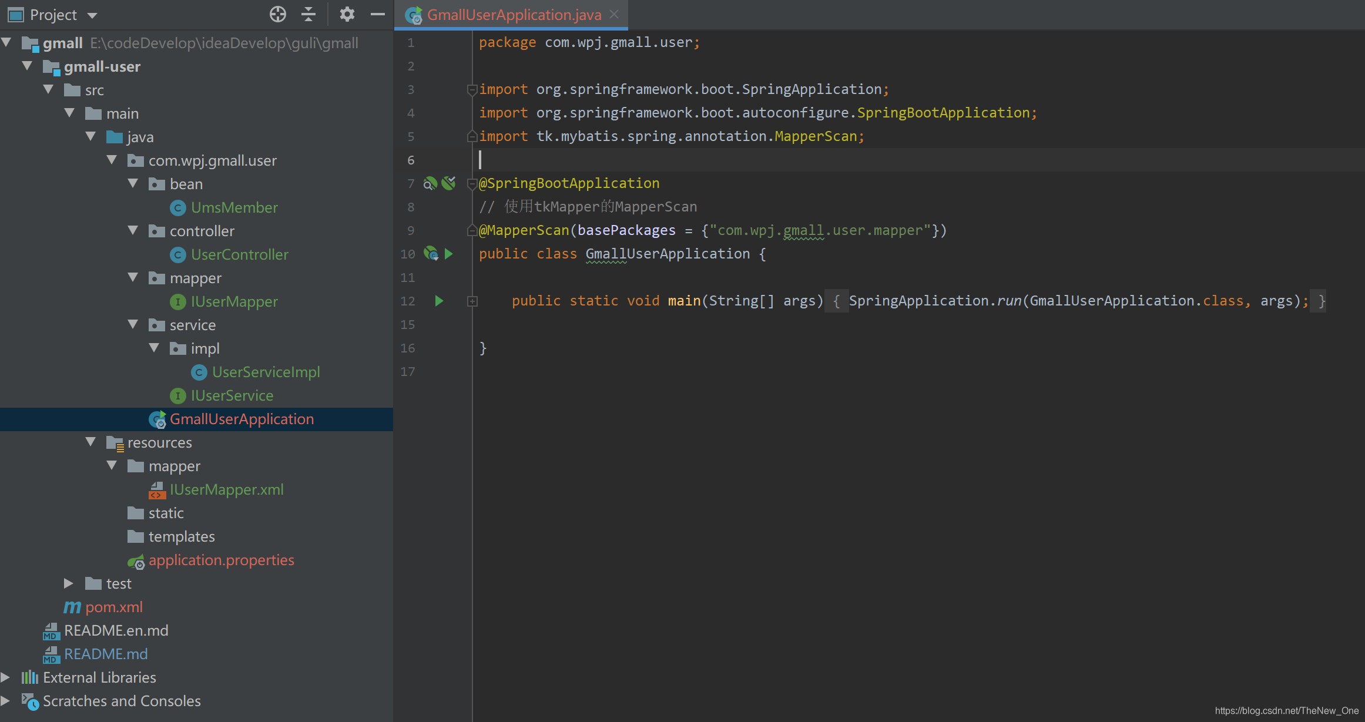This screenshot has height=722, width=1365.
Task: Collapse the gmall-user module node
Action: 27,66
